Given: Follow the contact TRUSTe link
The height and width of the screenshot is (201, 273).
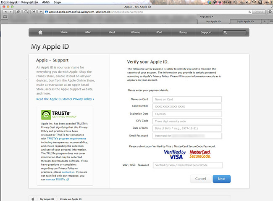Looking at the screenshot, I should 56,180.
